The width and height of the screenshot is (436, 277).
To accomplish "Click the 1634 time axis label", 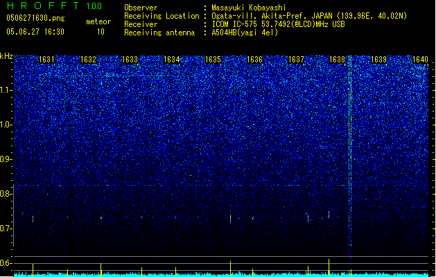I will [172, 60].
